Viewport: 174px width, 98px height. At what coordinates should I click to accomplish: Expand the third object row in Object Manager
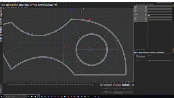[135, 9]
